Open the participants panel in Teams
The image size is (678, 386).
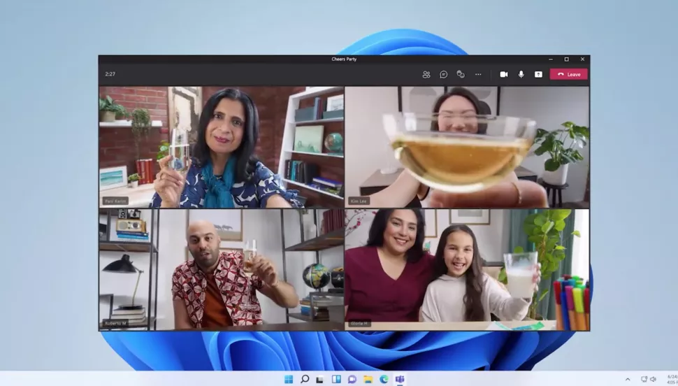(426, 74)
